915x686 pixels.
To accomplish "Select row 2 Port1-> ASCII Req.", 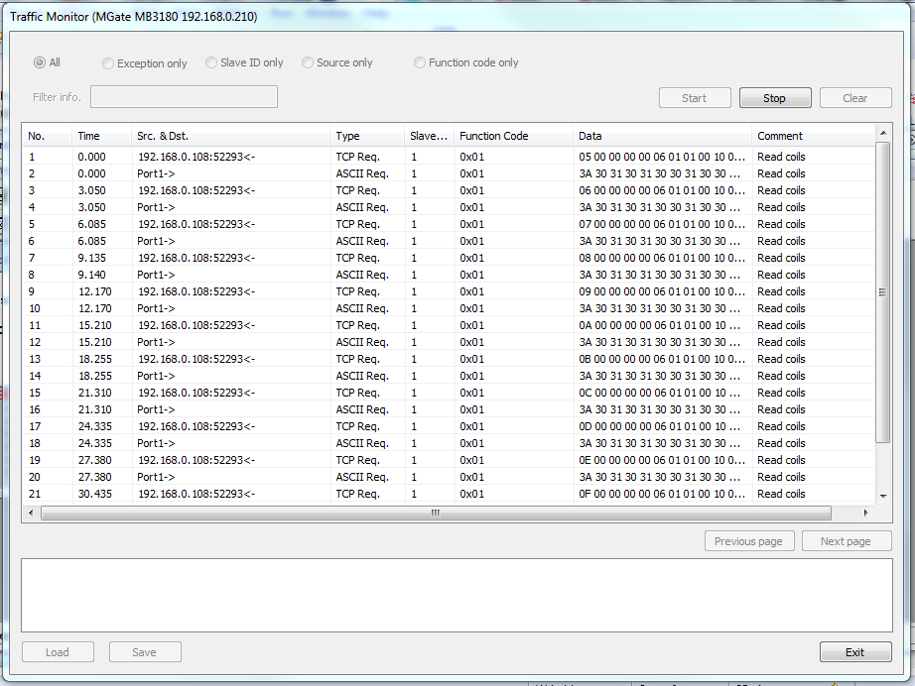I will (x=449, y=173).
